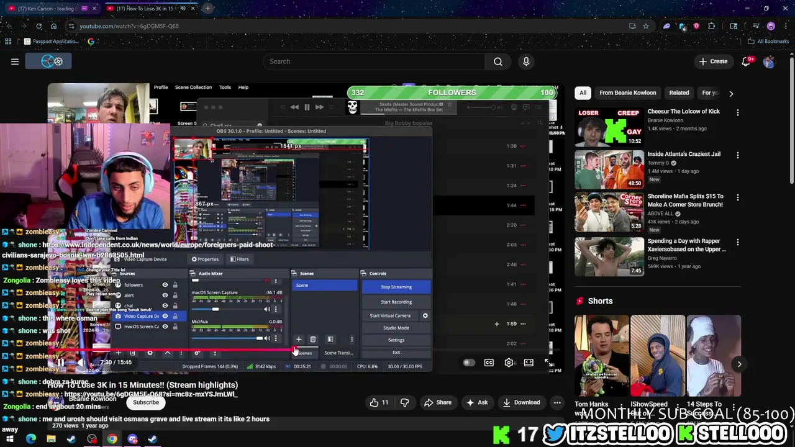Image resolution: width=795 pixels, height=447 pixels.
Task: Open Chrome extensions puzzle icon
Action: pos(712,26)
